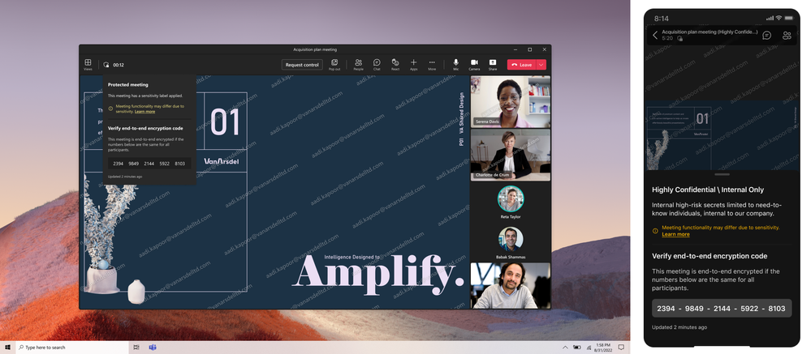Click the Share content icon
This screenshot has width=811, height=354.
coord(493,64)
